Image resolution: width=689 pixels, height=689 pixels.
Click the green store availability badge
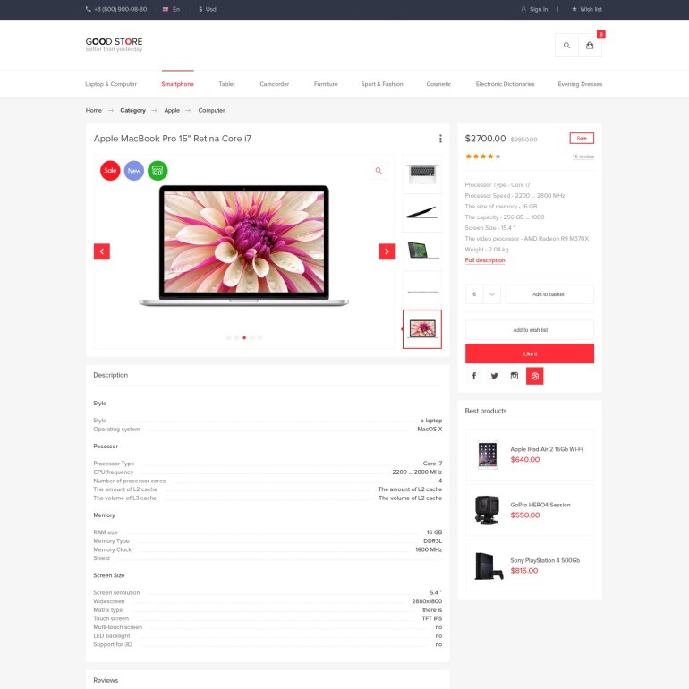(157, 171)
